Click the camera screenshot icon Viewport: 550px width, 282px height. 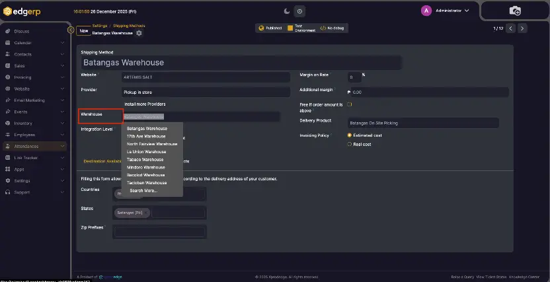point(515,11)
